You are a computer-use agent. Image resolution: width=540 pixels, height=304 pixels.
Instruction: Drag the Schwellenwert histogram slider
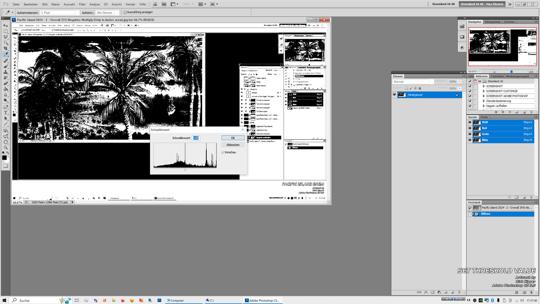tap(185, 169)
